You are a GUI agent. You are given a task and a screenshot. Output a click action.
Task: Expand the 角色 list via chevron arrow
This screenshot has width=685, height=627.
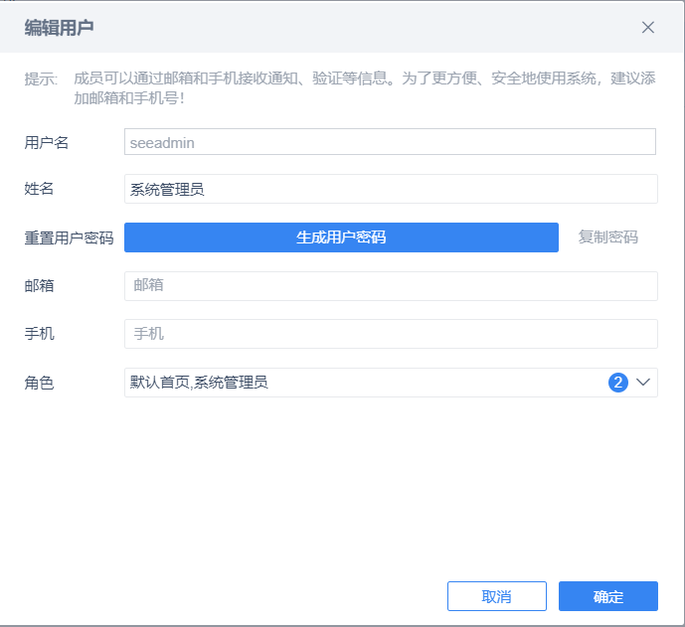643,383
